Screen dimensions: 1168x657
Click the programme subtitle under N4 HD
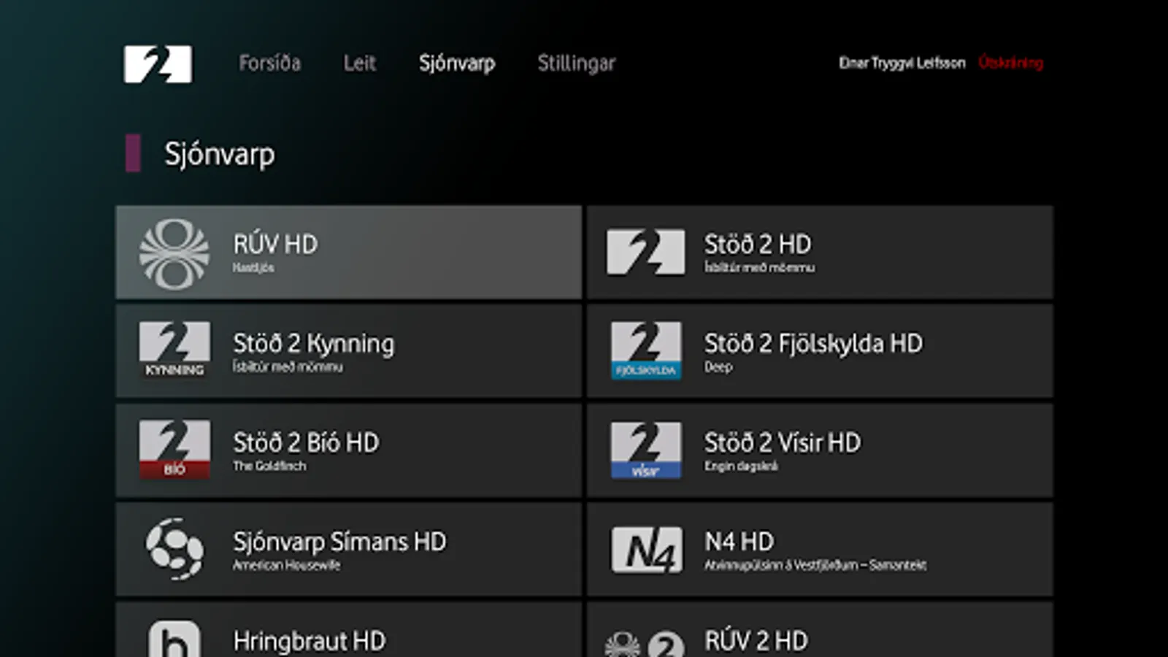pos(815,565)
